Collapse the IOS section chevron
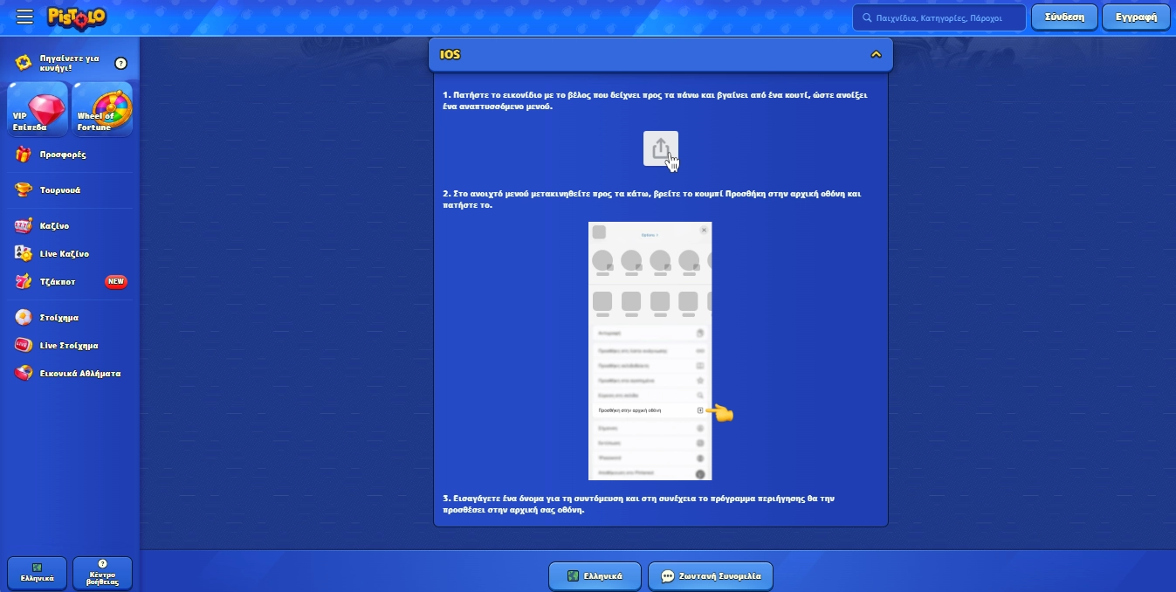 click(877, 54)
